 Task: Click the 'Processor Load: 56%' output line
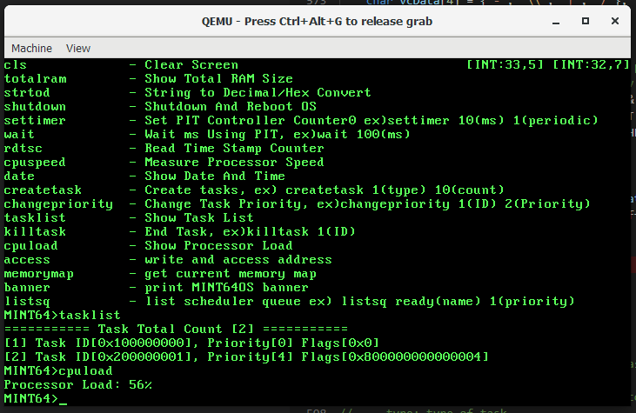78,385
